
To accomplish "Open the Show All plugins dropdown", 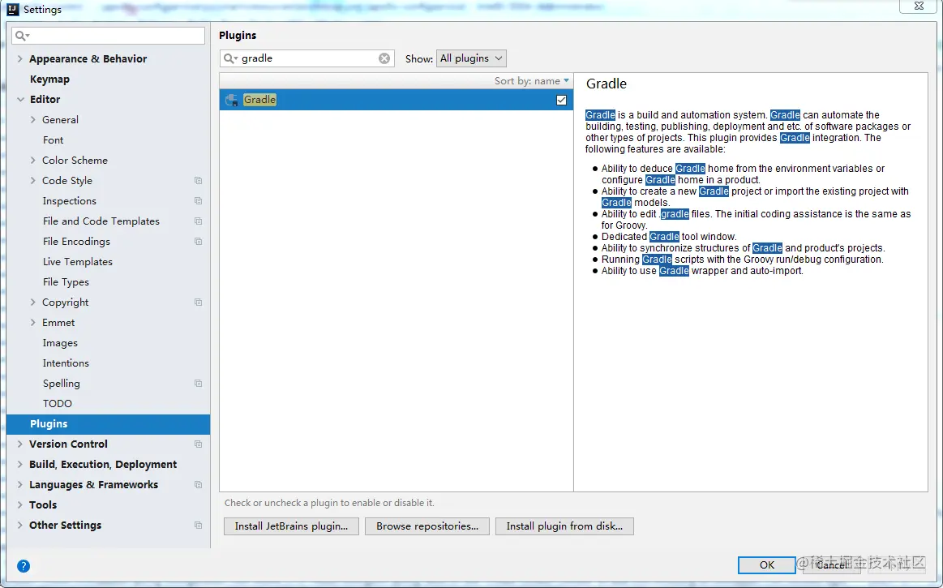I will pos(471,58).
